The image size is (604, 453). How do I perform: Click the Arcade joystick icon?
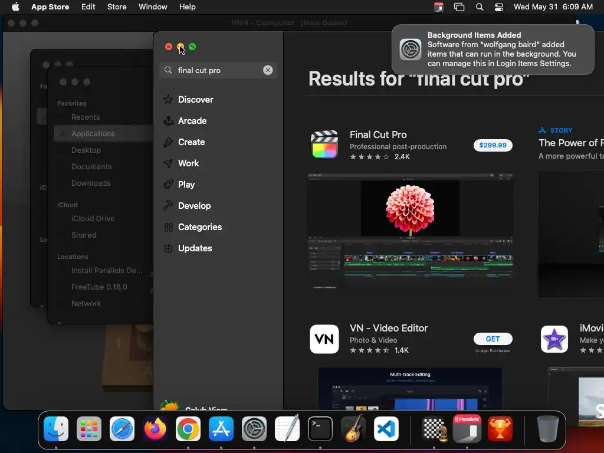168,120
